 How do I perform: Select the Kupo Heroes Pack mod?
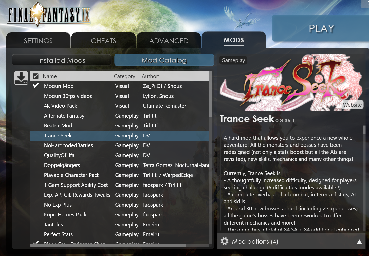click(120, 215)
